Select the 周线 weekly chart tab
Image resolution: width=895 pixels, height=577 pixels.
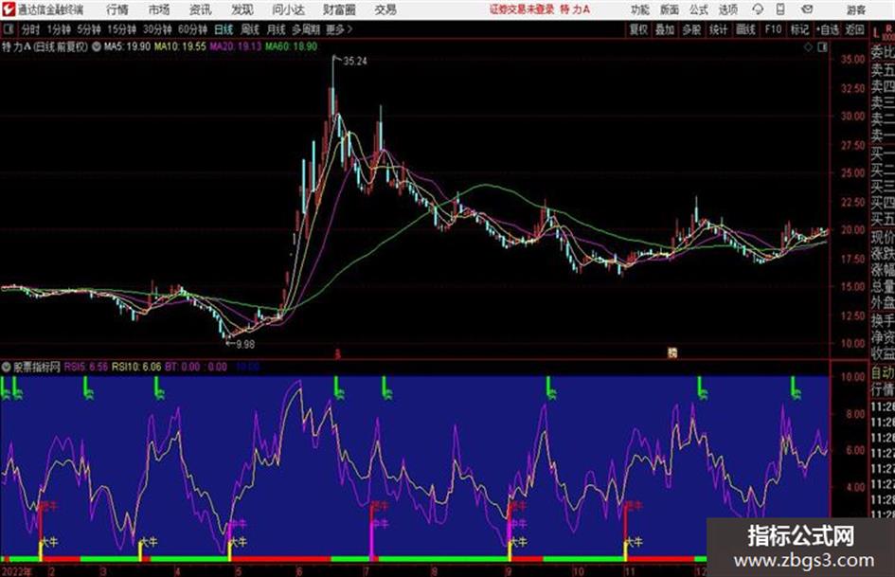coord(250,29)
